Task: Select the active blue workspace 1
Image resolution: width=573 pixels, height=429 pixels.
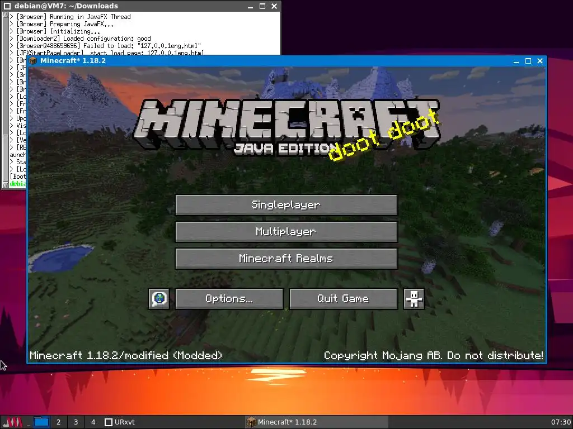Action: [x=41, y=422]
